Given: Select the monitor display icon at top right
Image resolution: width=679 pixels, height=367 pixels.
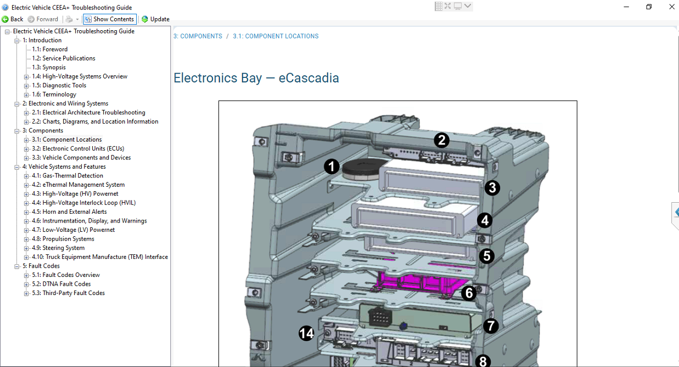Looking at the screenshot, I should tap(457, 6).
